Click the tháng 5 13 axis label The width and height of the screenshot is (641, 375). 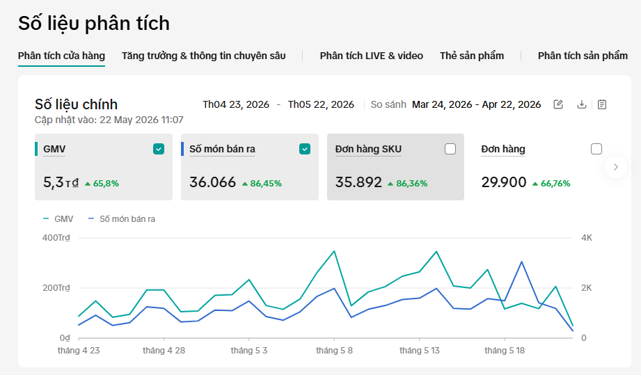pos(420,351)
